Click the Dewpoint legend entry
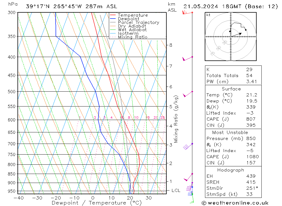The image size is (282, 206). (129, 19)
